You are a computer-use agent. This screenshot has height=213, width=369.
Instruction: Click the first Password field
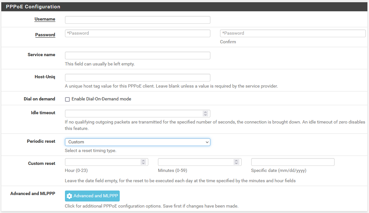(x=137, y=33)
